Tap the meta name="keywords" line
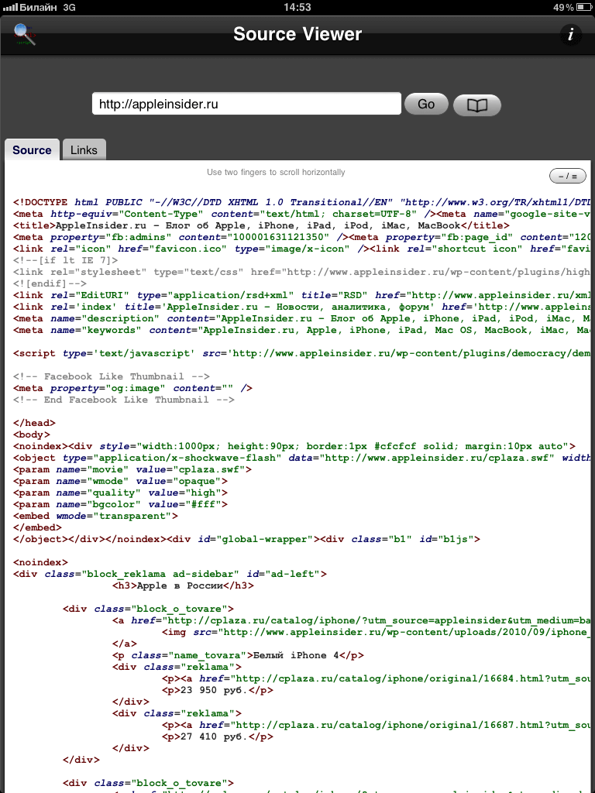 point(301,330)
